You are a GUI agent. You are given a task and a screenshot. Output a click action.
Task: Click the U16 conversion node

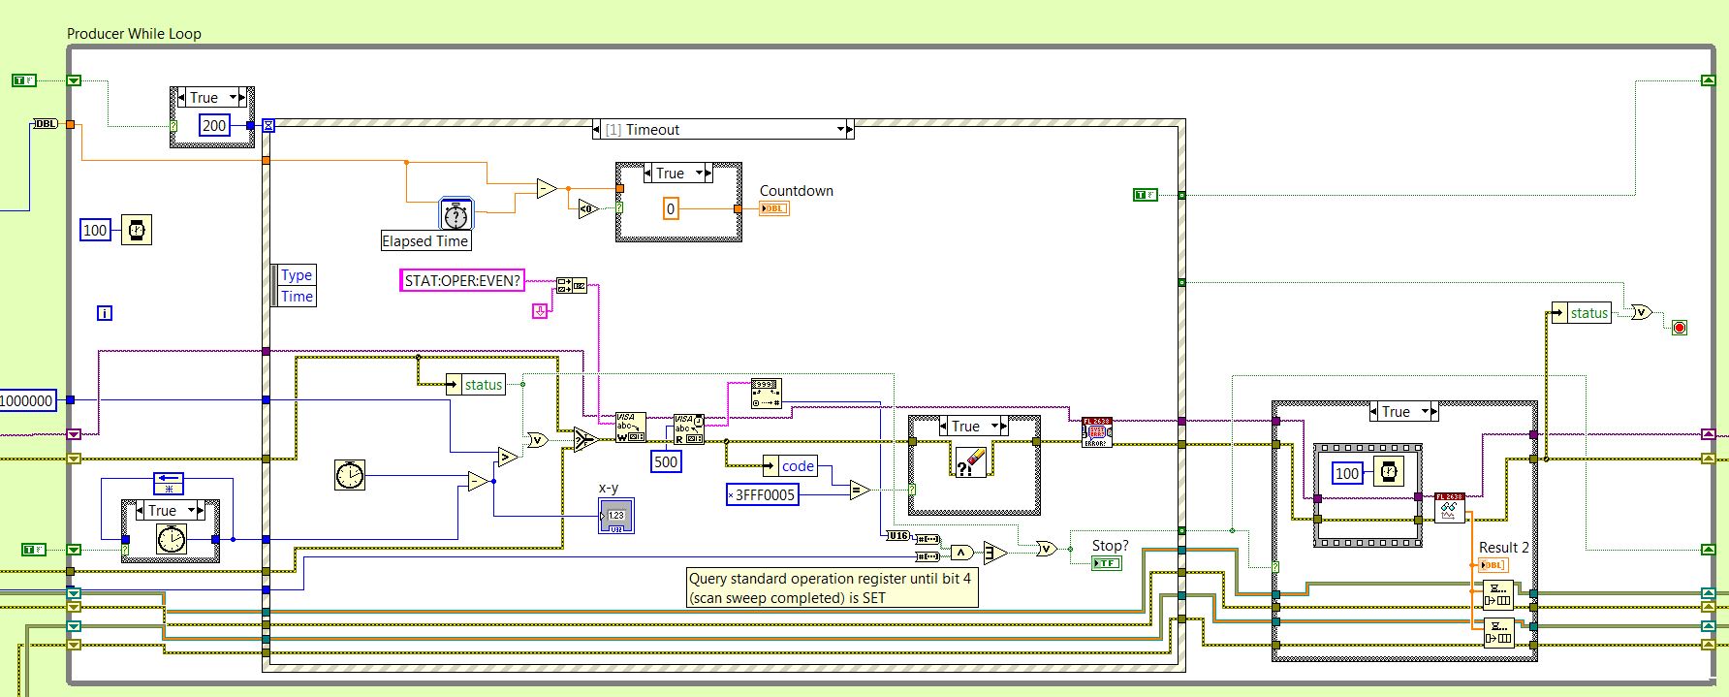(x=897, y=535)
